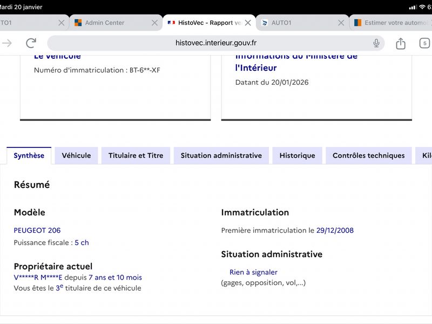The height and width of the screenshot is (324, 432).
Task: Go to the Historique tab
Action: tap(297, 156)
